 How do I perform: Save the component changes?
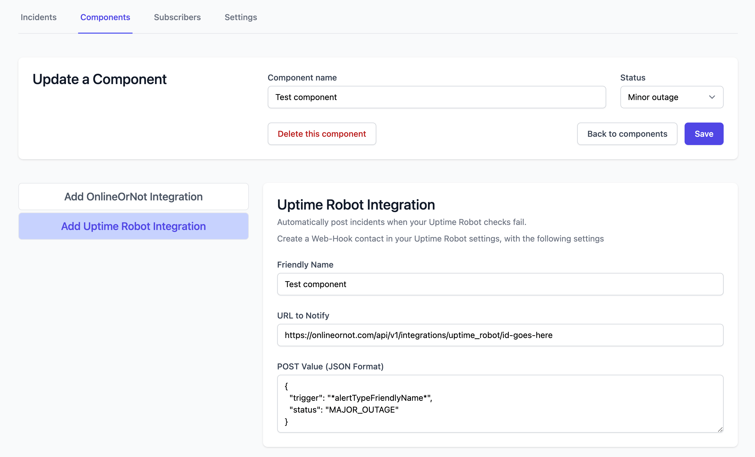704,134
